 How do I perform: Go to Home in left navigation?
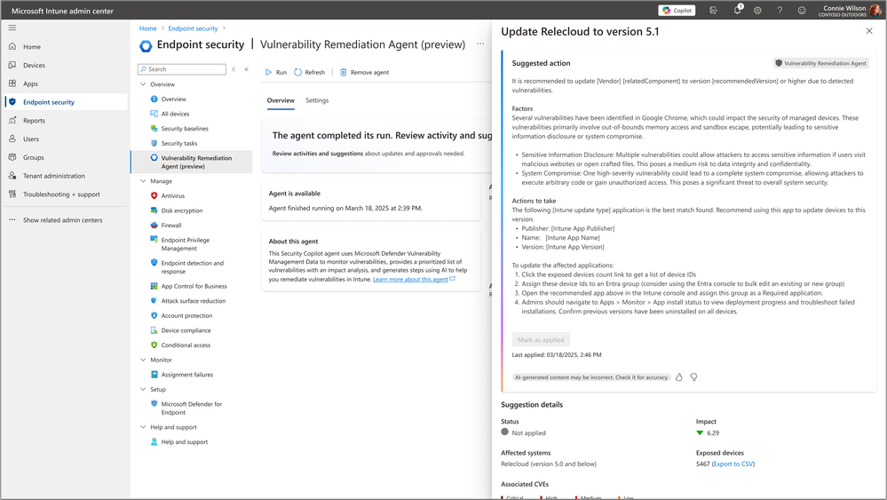tap(32, 47)
